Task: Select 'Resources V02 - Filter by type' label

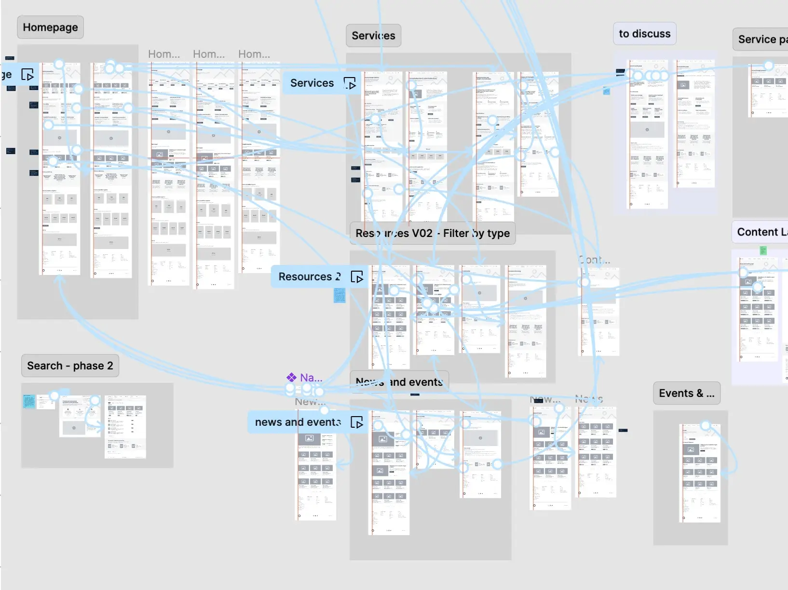Action: click(x=433, y=233)
